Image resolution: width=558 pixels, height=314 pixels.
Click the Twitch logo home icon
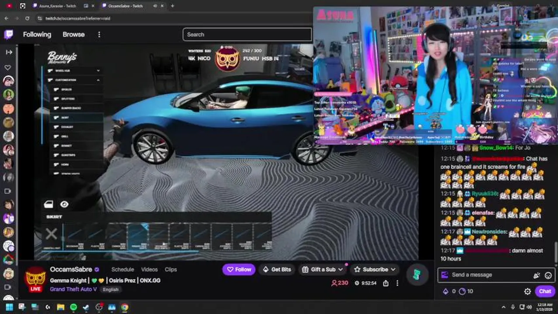pyautogui.click(x=8, y=34)
